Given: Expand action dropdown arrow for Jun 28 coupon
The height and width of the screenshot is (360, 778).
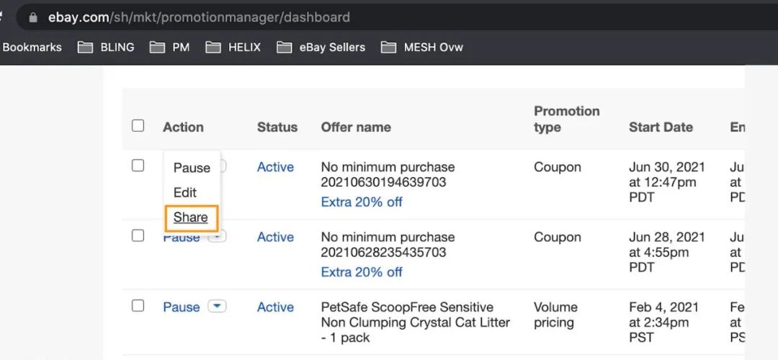Looking at the screenshot, I should coord(217,236).
